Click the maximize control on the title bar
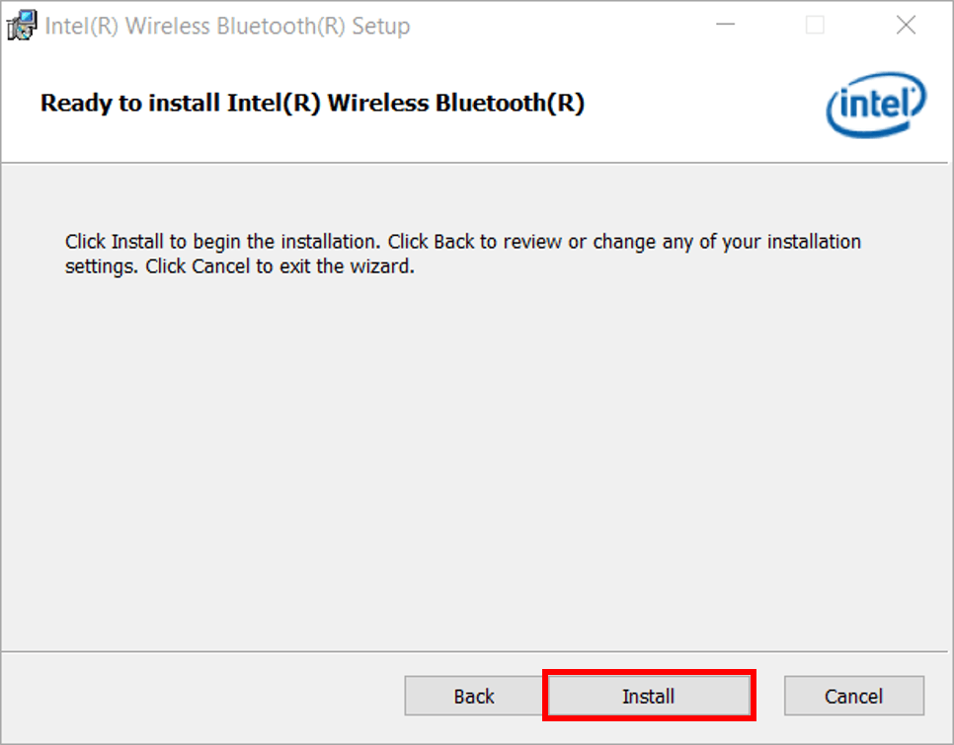The width and height of the screenshot is (954, 745). click(x=815, y=25)
